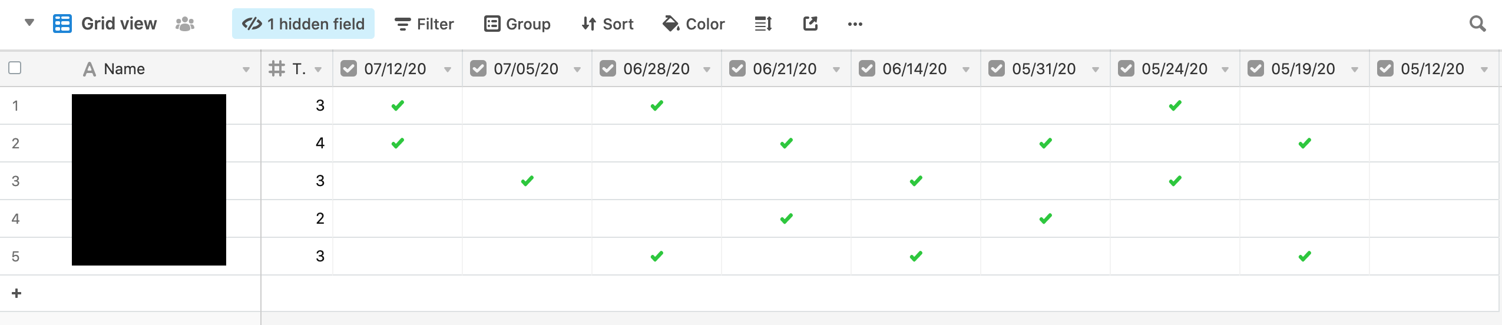The height and width of the screenshot is (325, 1502).
Task: Click the Sort button
Action: pos(607,24)
